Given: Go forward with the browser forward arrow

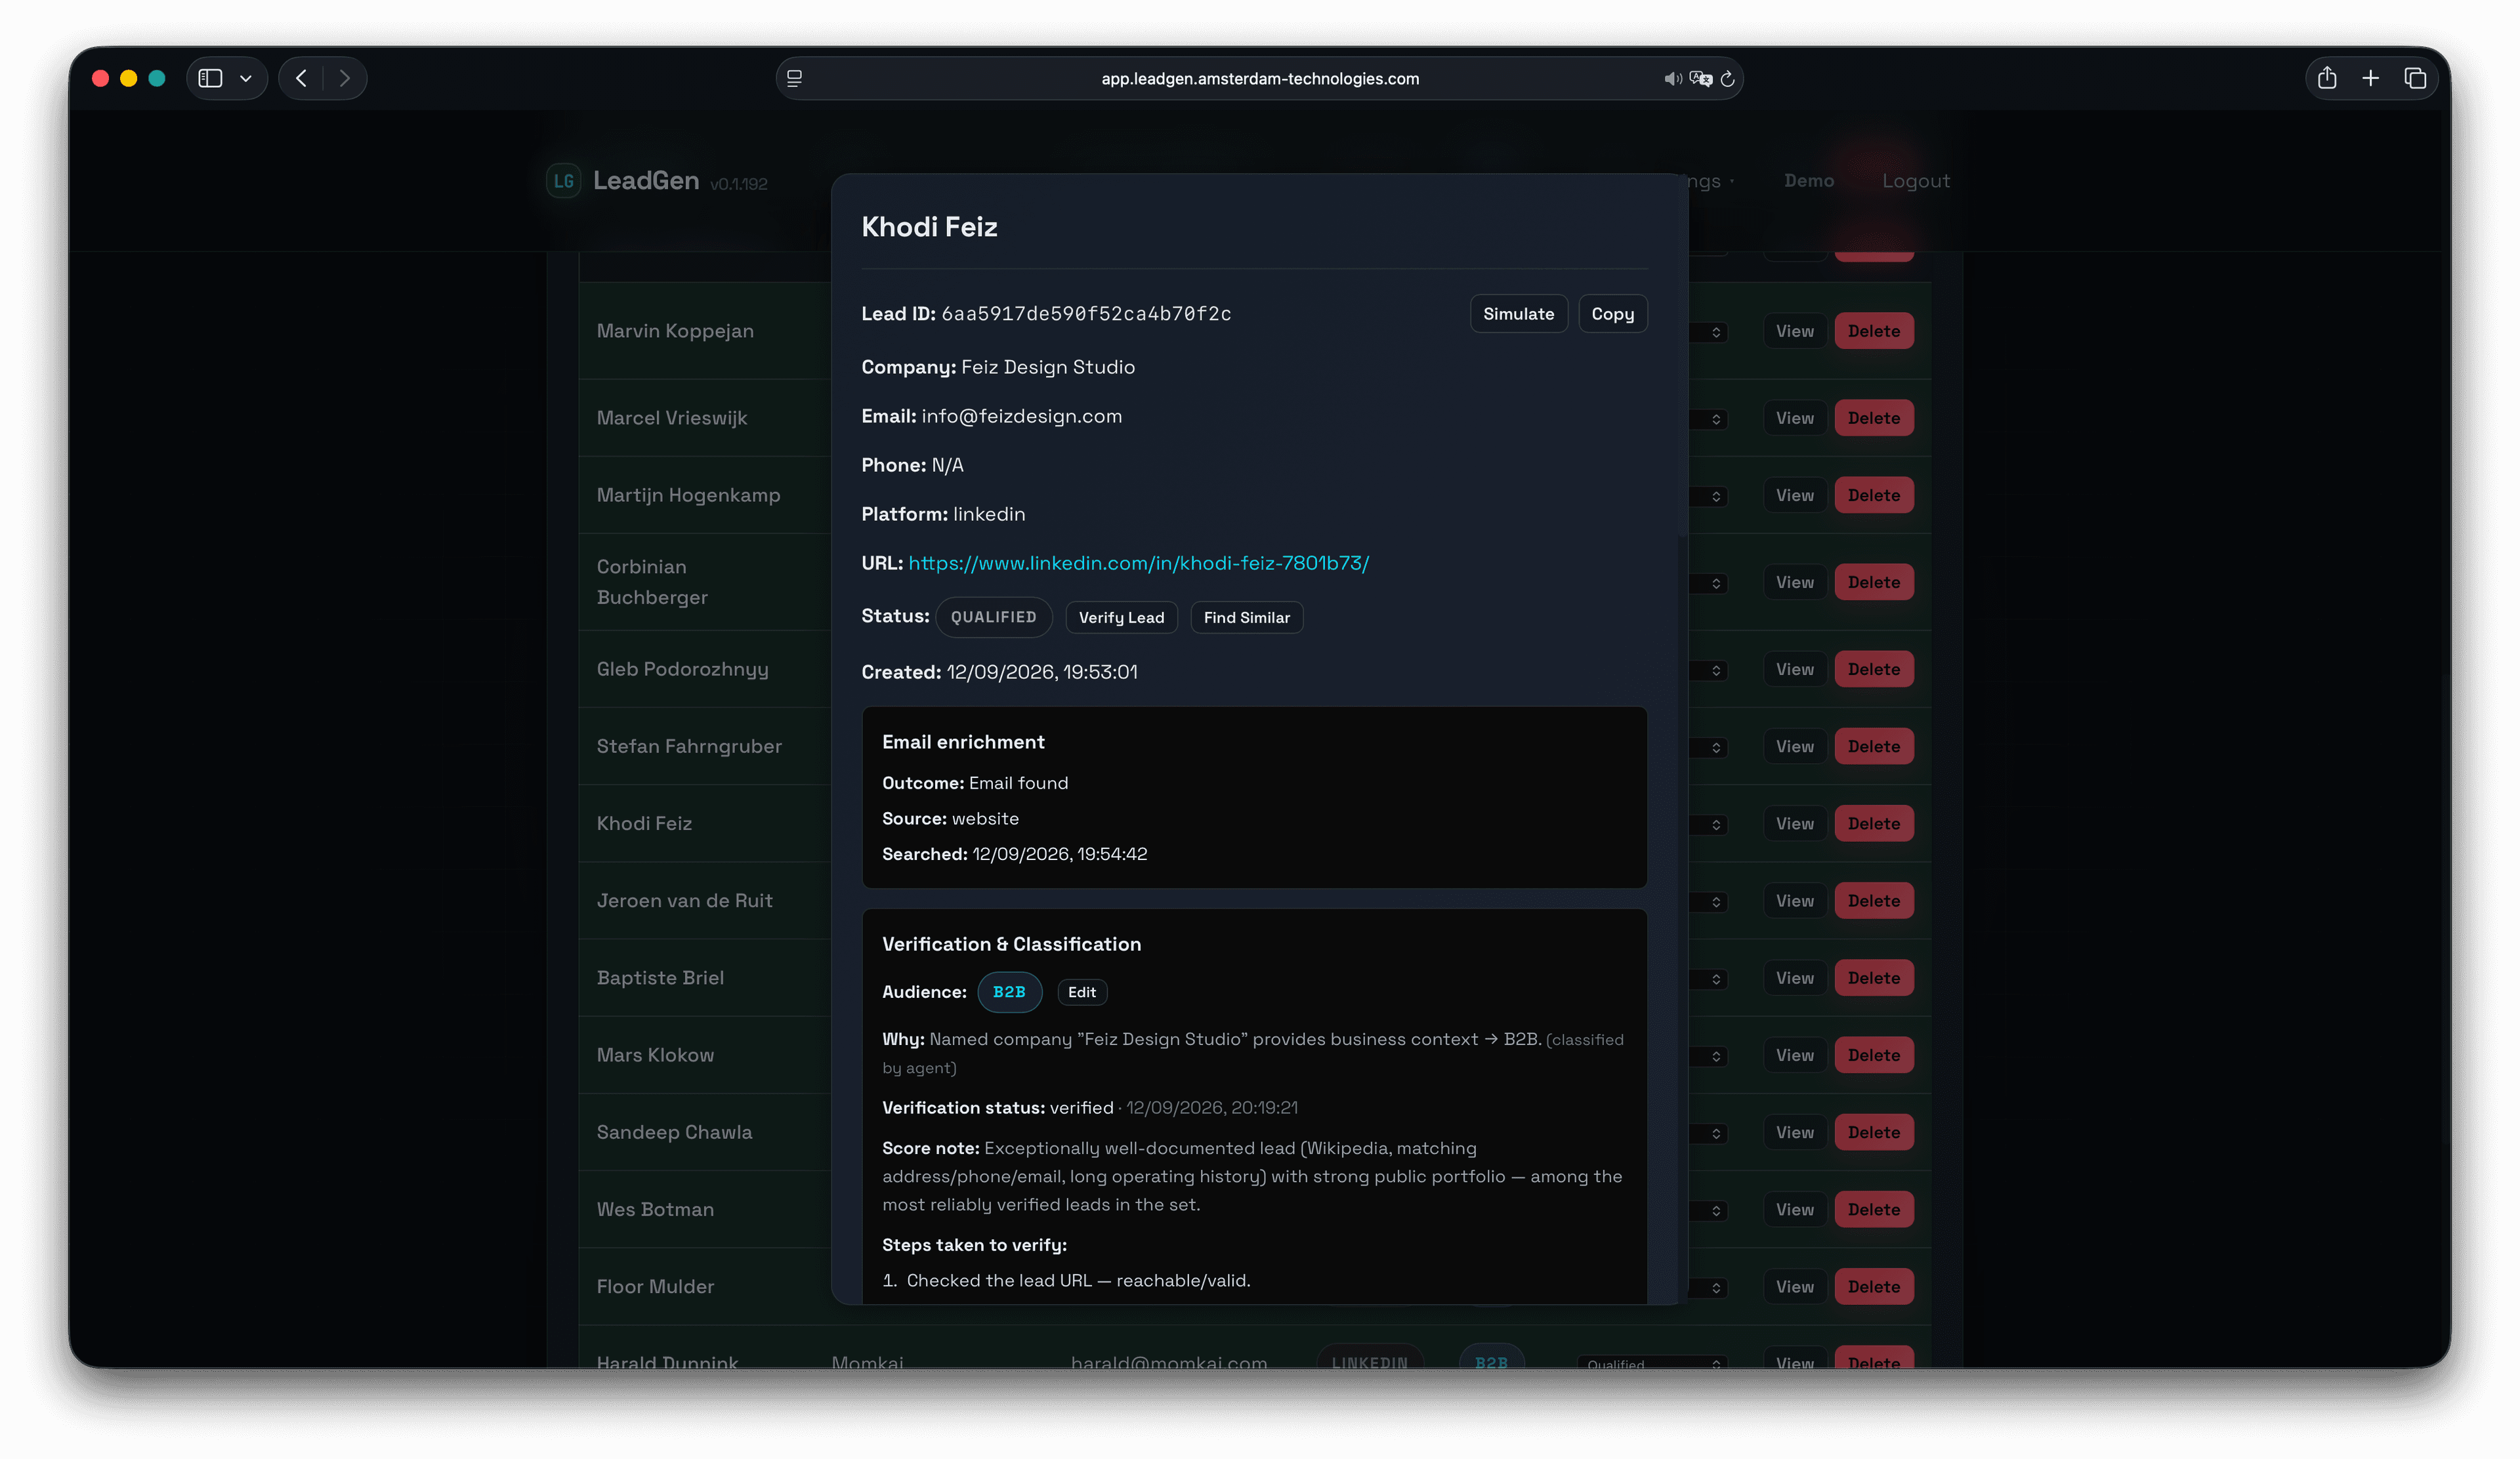Looking at the screenshot, I should point(344,78).
